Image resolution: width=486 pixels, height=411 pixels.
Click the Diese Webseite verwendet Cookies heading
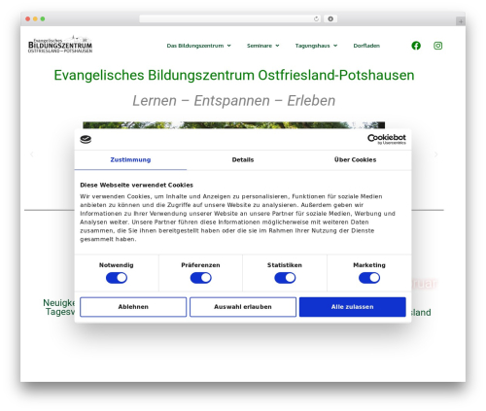(x=136, y=186)
